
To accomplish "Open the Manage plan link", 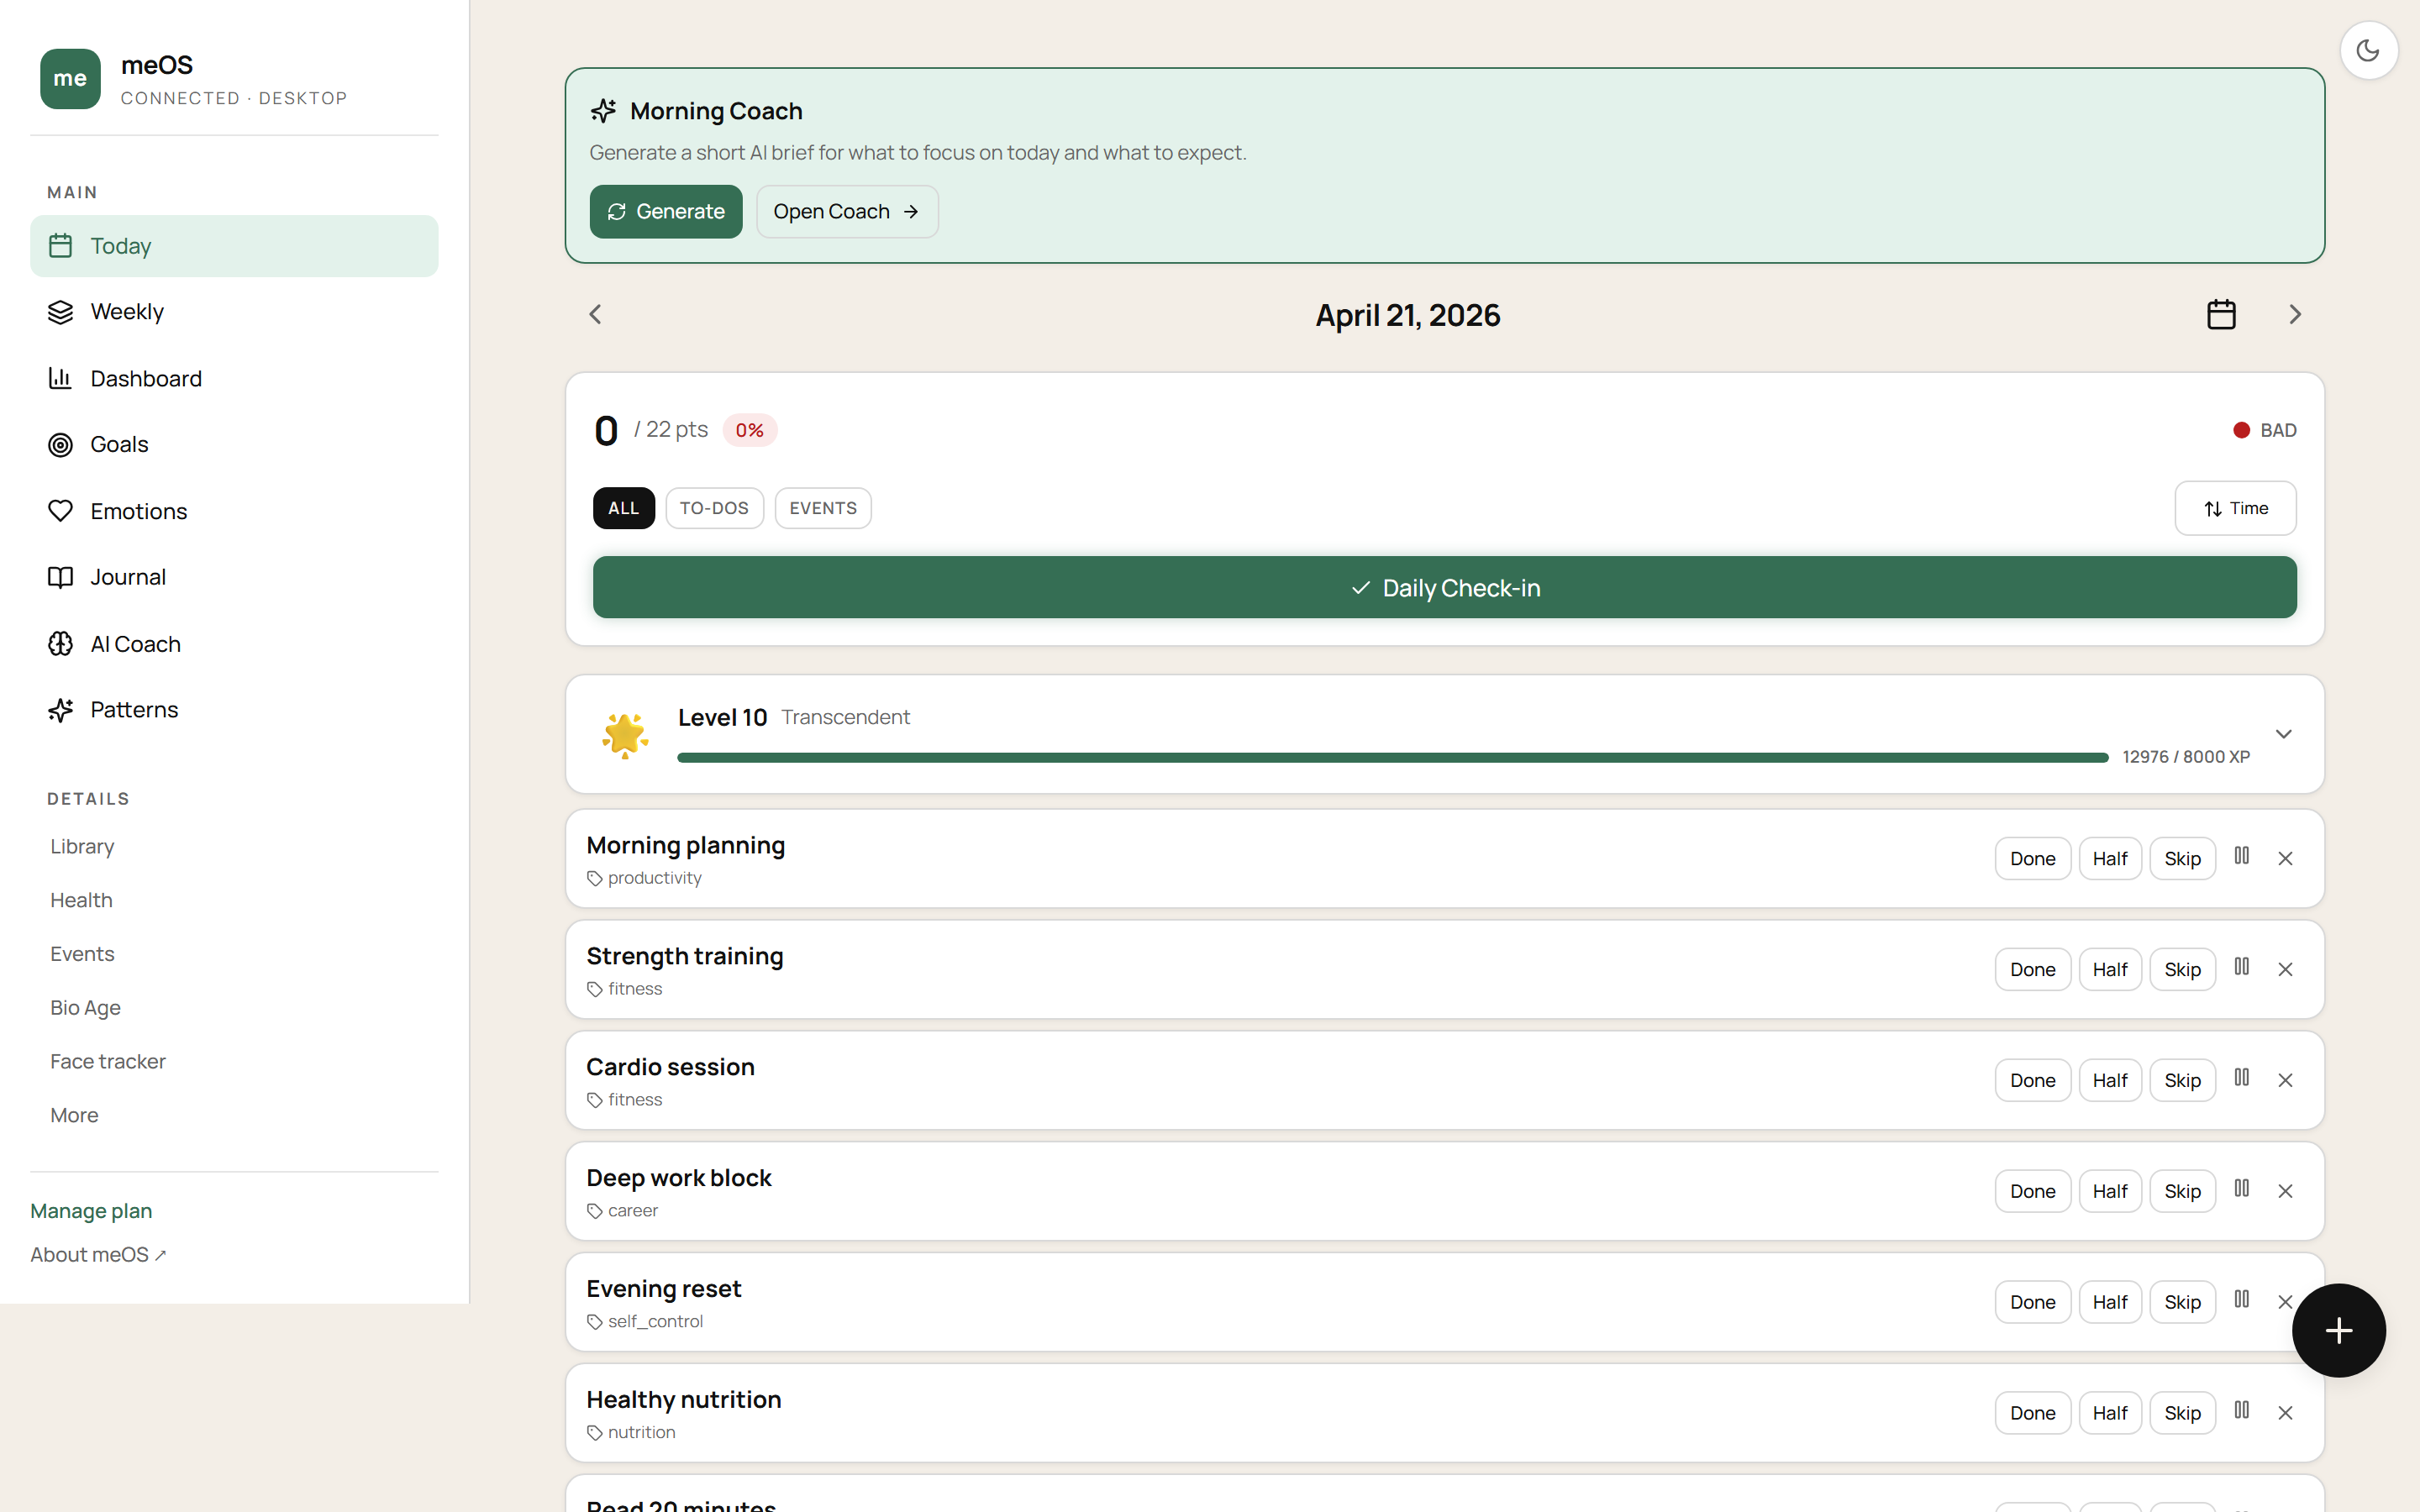I will coord(91,1210).
